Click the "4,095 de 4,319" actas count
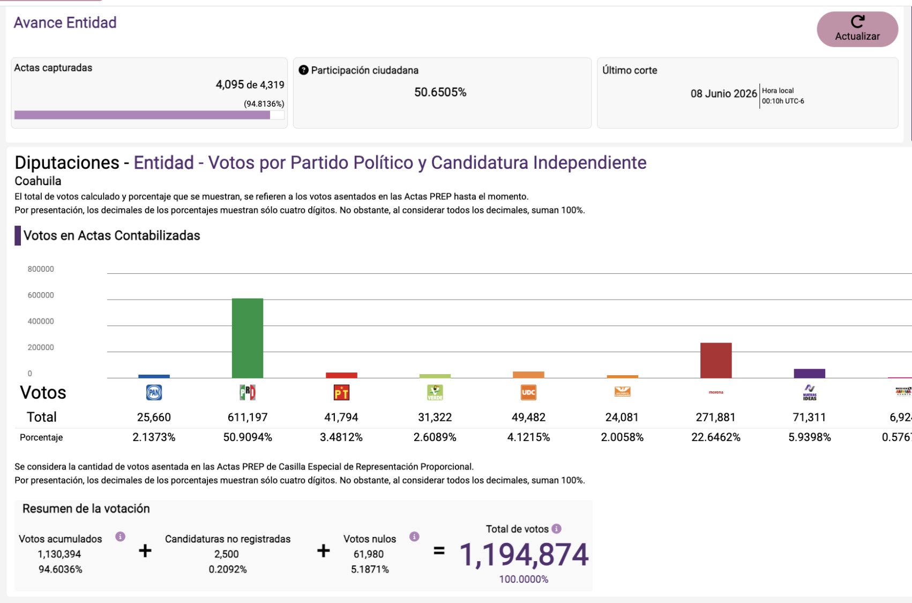 tap(250, 85)
